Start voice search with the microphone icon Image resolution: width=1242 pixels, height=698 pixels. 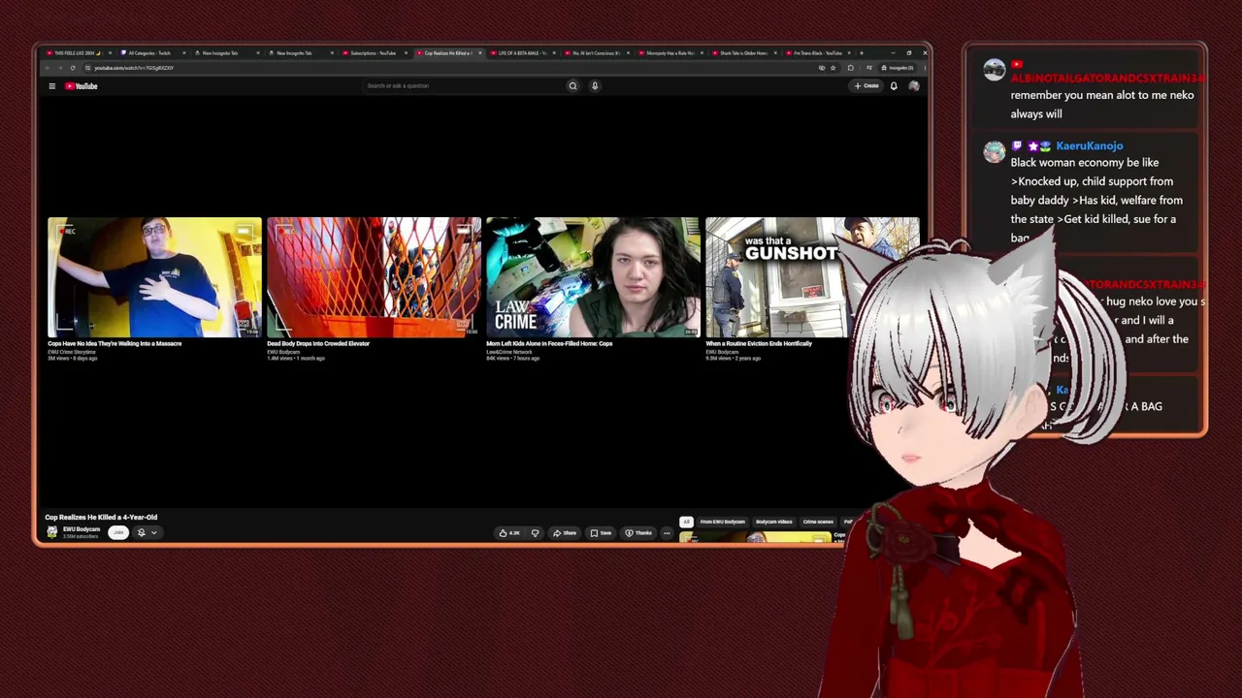coord(595,86)
